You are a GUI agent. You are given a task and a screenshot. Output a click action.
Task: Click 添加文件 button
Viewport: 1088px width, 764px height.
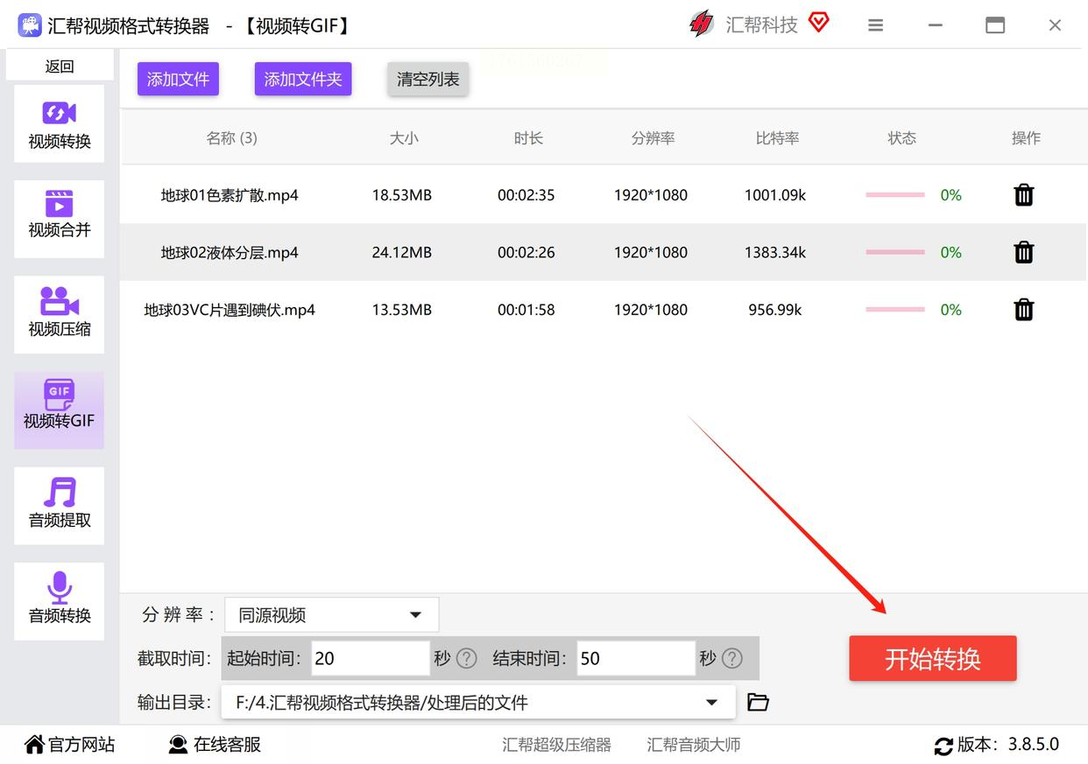tap(178, 80)
